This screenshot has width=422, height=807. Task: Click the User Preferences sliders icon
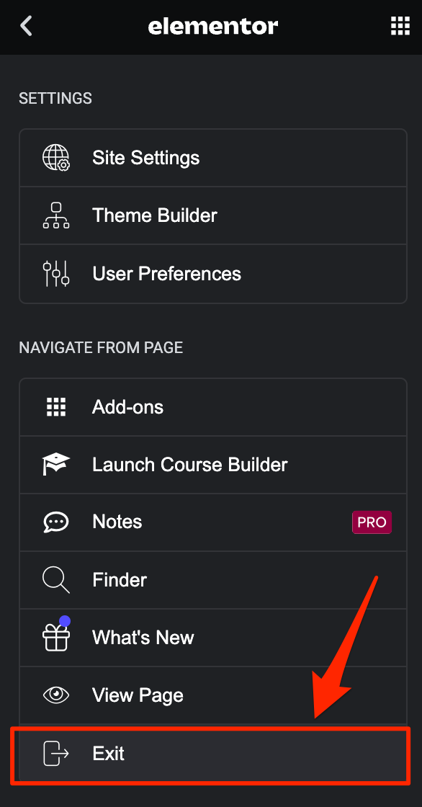[56, 273]
